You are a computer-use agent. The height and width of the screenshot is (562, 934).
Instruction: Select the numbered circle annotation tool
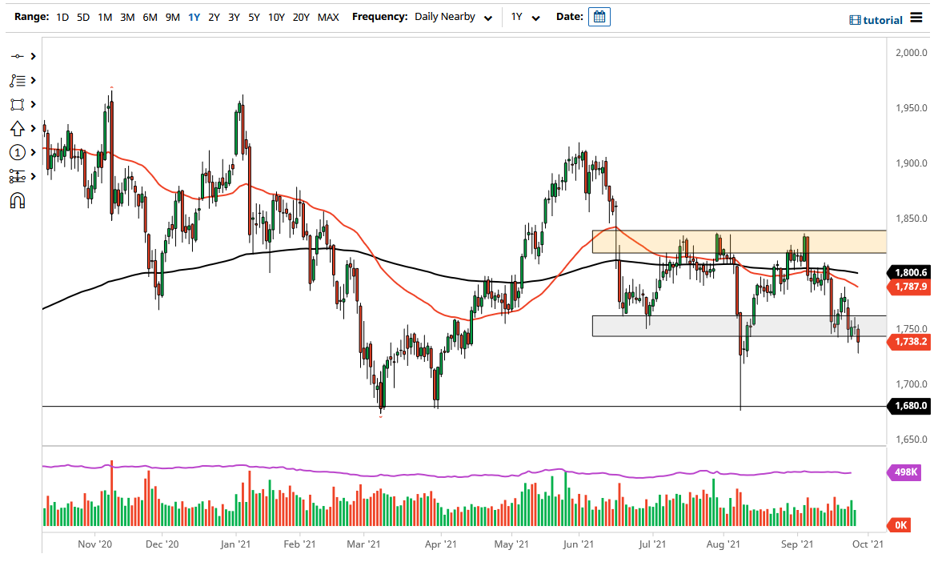click(x=18, y=153)
